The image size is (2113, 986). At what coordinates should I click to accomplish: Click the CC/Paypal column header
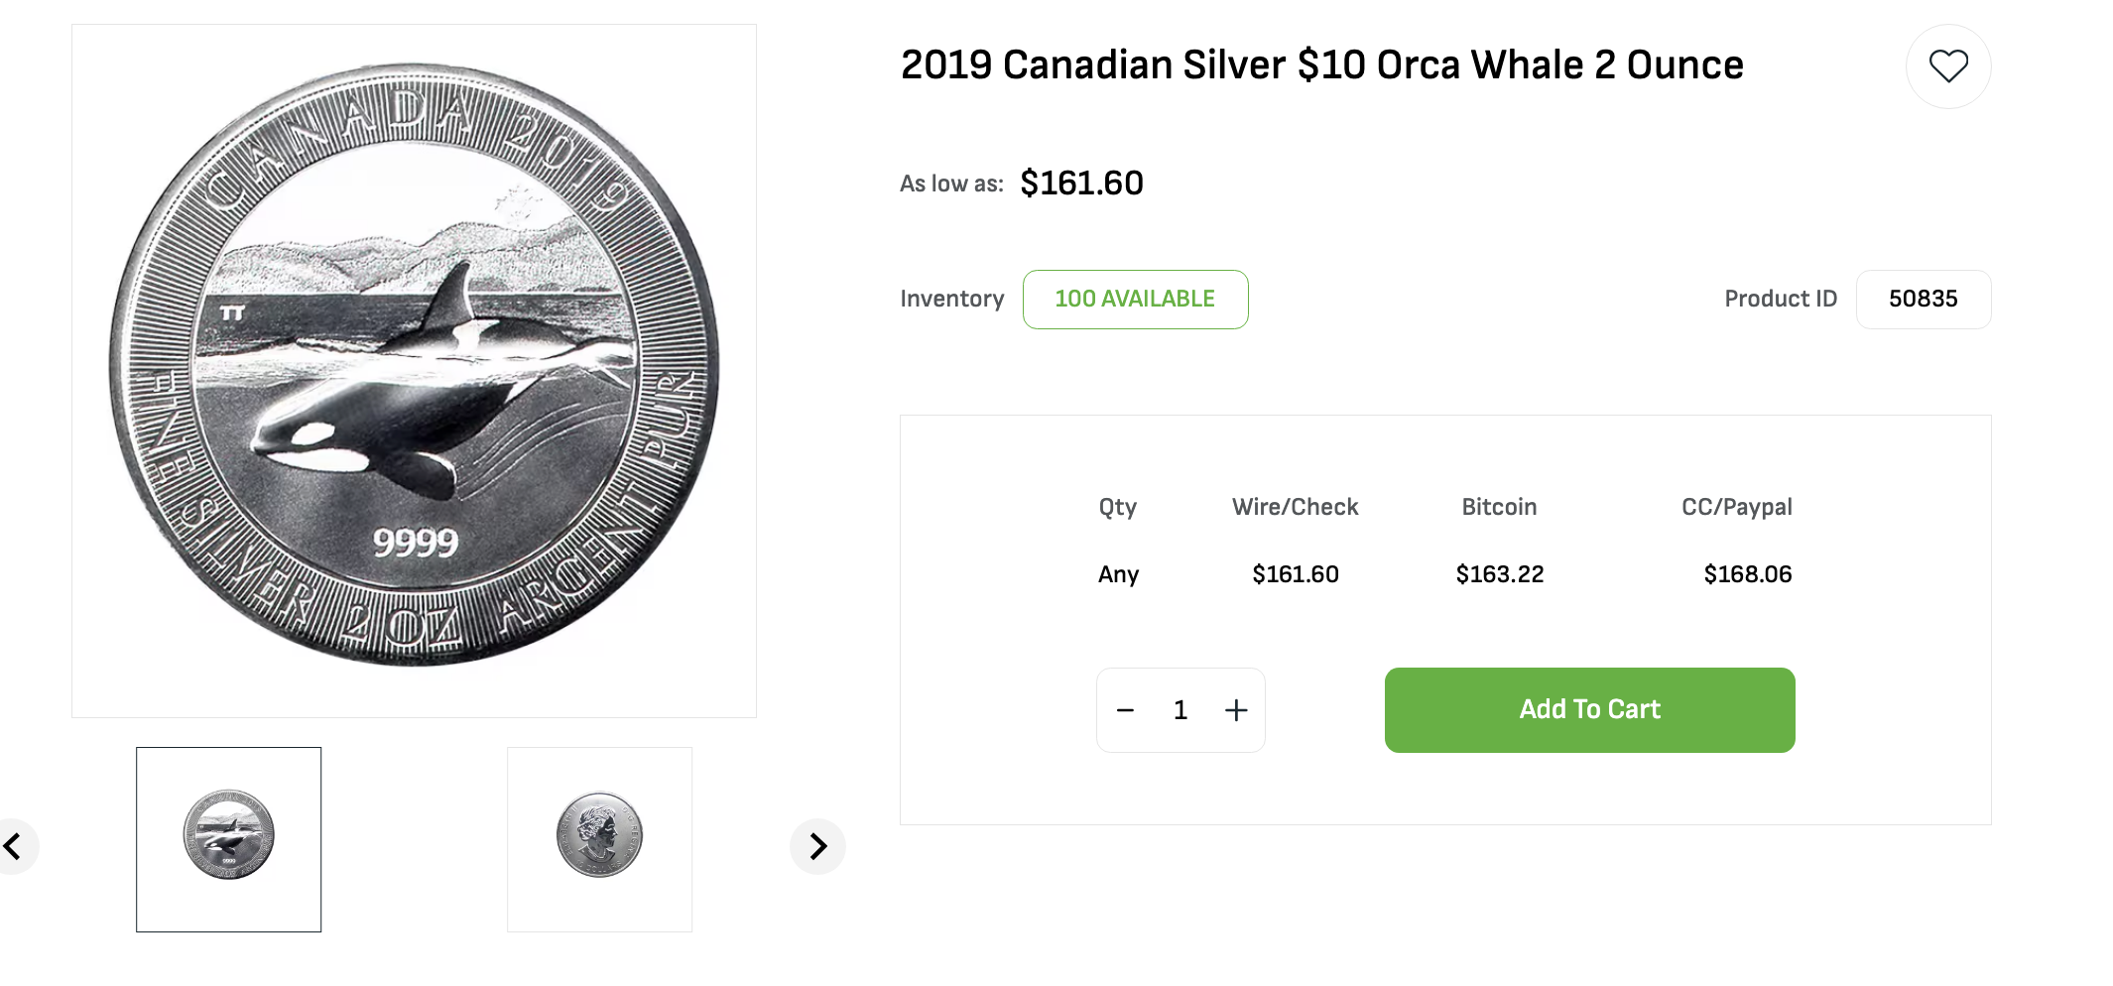pos(1736,507)
